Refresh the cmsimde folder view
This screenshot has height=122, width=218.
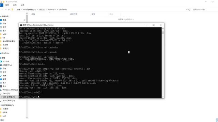pos(189,9)
